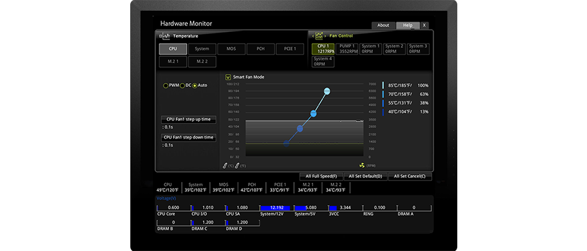
Task: Click the step down time value 0.1s
Action: [x=168, y=145]
